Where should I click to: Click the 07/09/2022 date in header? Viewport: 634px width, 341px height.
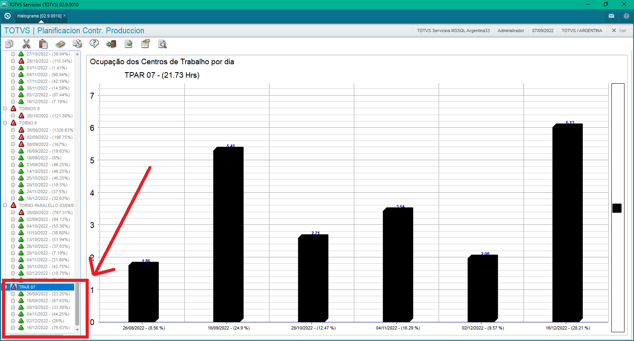point(543,31)
